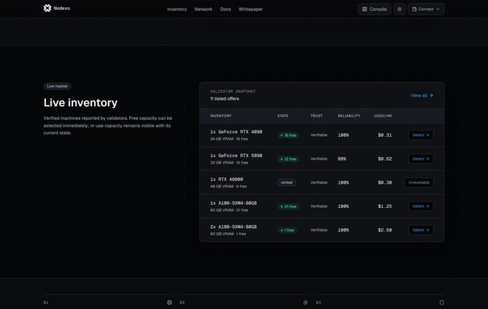Click the shield icon beside step 03
488x309 pixels.
[441, 303]
